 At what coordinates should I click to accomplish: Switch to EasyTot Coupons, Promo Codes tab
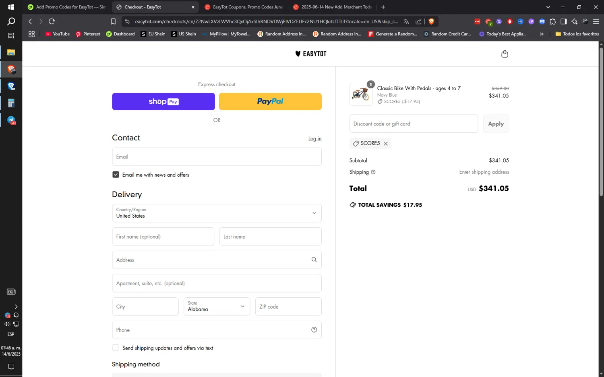(244, 7)
